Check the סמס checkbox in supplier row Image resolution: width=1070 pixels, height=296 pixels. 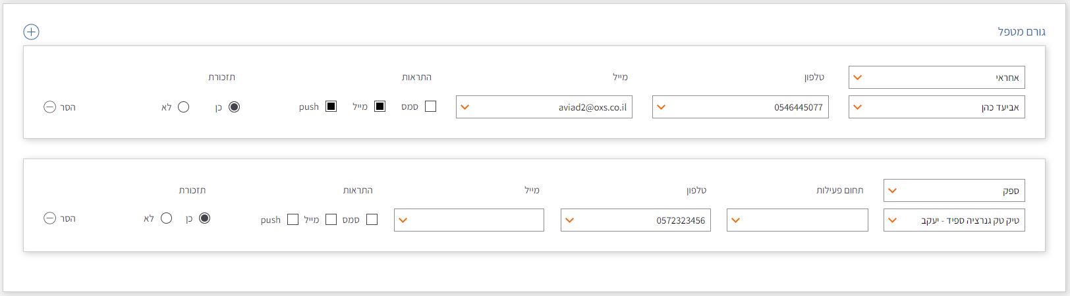click(x=372, y=220)
